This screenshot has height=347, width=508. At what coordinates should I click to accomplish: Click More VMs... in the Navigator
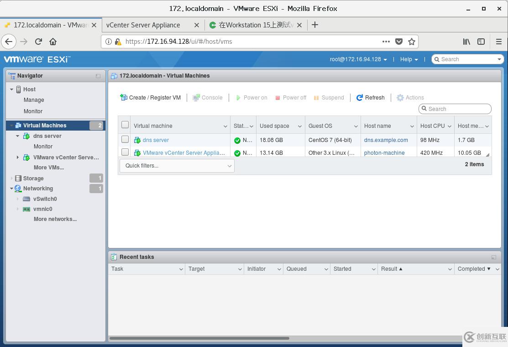pos(49,168)
